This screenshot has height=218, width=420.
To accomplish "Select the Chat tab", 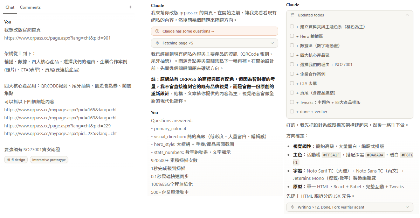I will tap(10, 7).
